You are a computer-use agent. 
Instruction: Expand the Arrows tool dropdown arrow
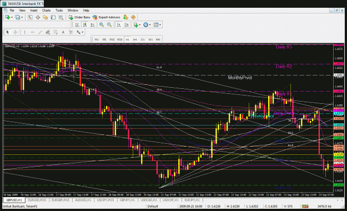click(x=82, y=32)
